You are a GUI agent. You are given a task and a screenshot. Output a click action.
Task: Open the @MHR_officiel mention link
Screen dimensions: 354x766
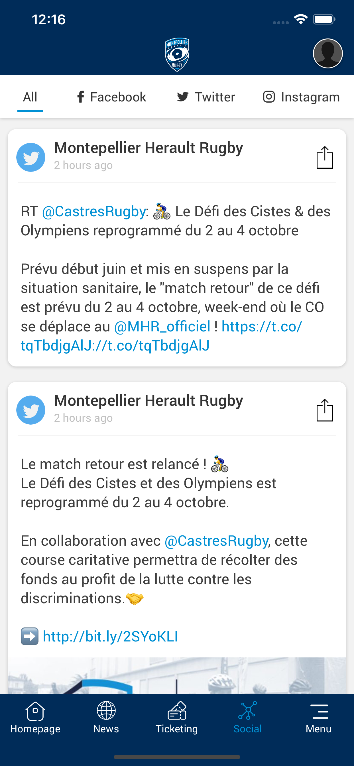click(162, 327)
